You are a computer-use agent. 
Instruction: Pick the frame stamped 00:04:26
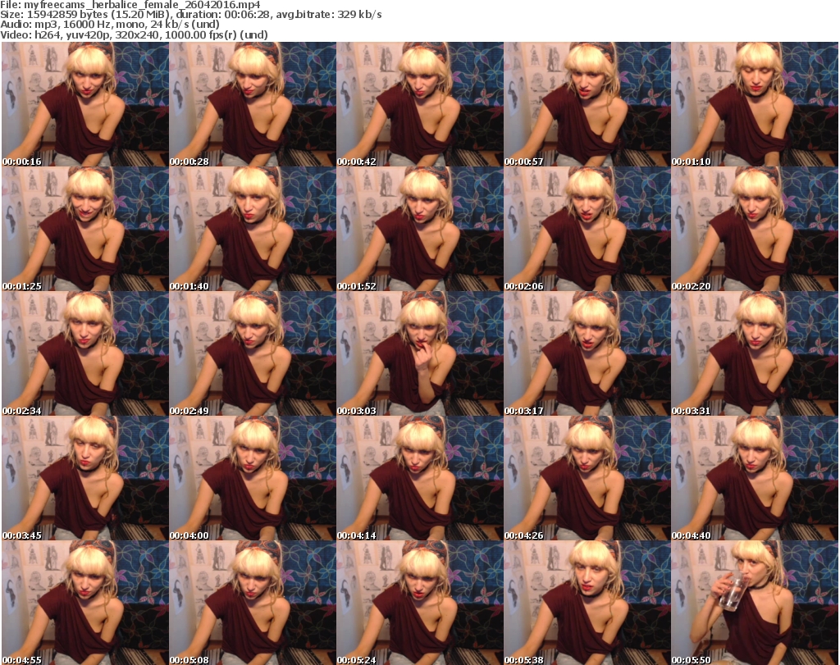pos(587,478)
